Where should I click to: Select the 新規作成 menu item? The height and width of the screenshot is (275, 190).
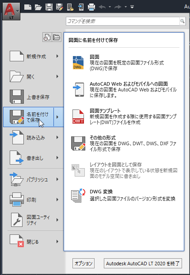[34, 57]
